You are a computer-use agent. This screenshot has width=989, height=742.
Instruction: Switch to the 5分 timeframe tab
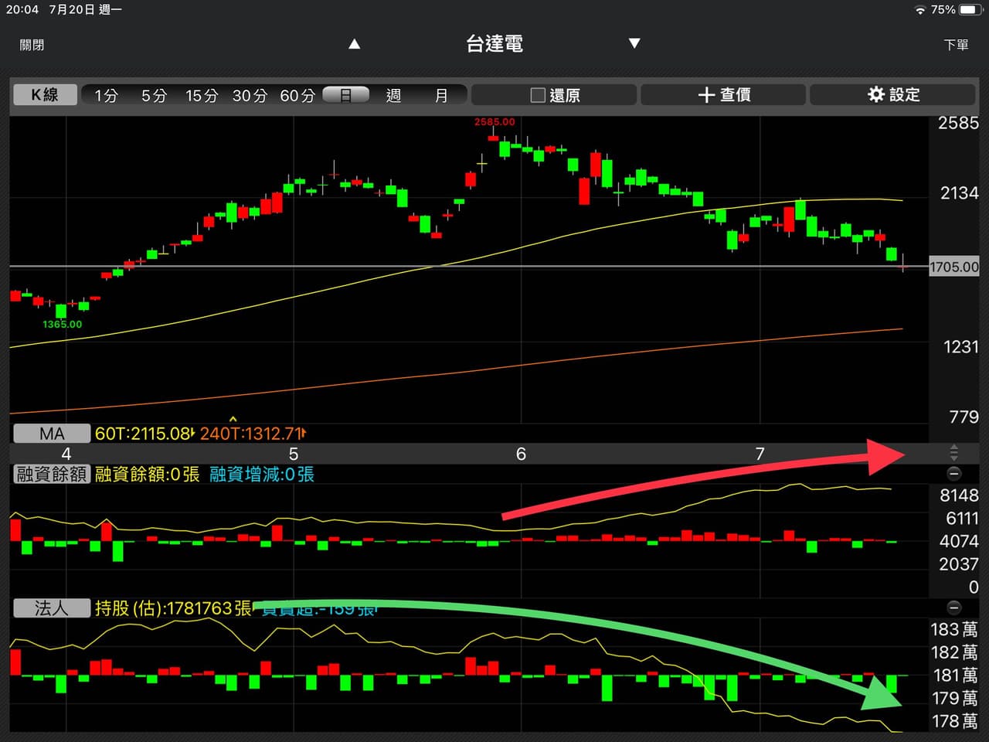[x=154, y=95]
